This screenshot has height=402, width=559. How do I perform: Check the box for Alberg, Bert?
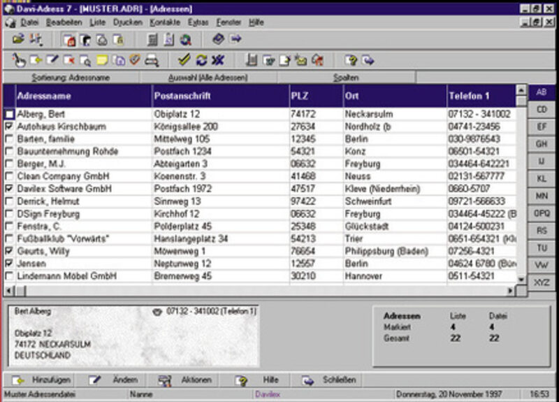[x=8, y=114]
